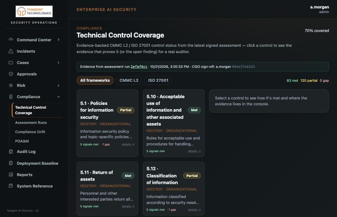Select the 5.10 Acceptable use card title
The width and height of the screenshot is (337, 217).
[x=165, y=110]
